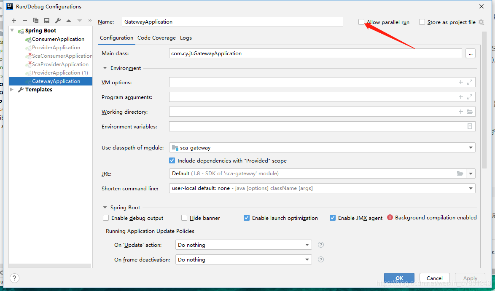The image size is (495, 291).
Task: Collapse Spring Boot tree node
Action: point(12,31)
